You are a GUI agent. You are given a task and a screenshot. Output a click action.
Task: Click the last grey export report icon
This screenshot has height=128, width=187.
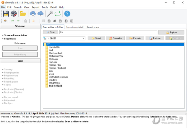(x=72, y=21)
